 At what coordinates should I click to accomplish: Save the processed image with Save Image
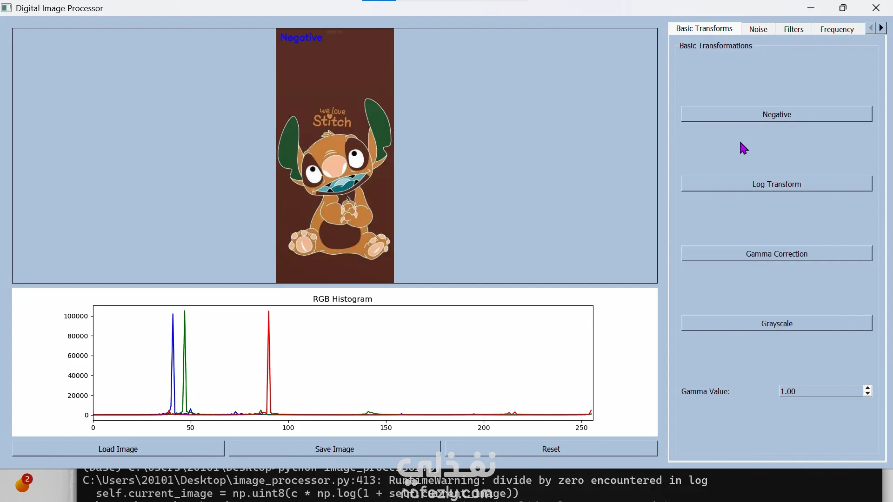coord(334,449)
